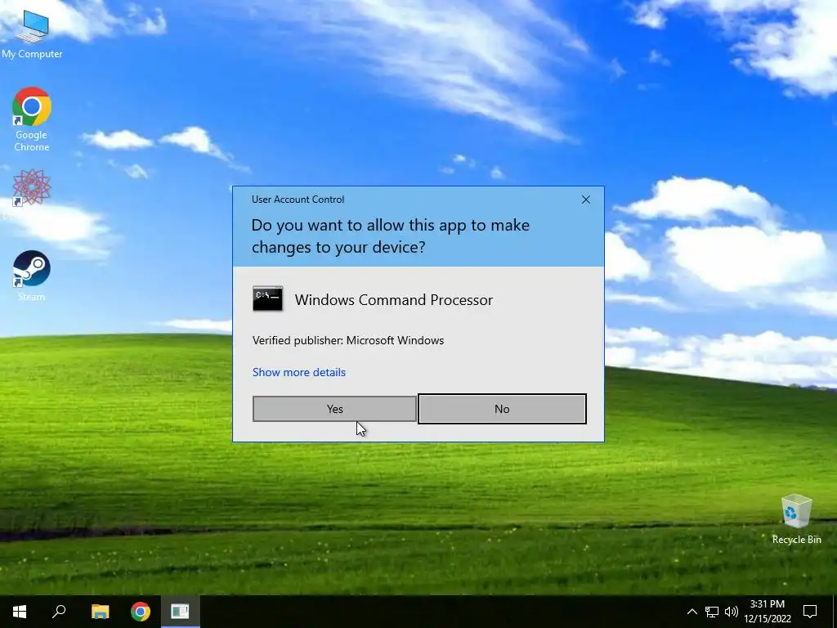Select the Google Chrome desktop shortcut
Viewport: 837px width, 628px height.
pyautogui.click(x=32, y=119)
